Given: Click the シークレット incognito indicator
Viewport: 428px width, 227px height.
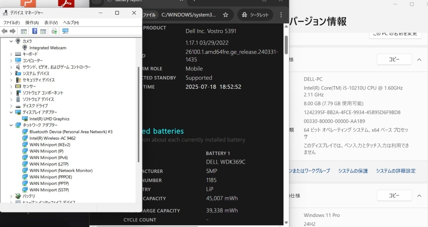Looking at the screenshot, I should 255,15.
